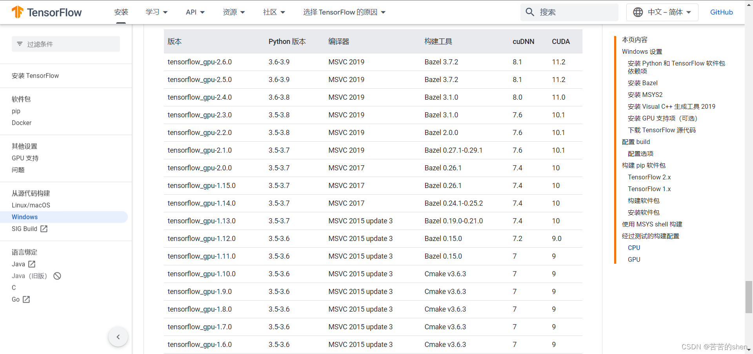Jump to 构建 pip 软件包 section
The image size is (753, 354).
[x=644, y=165]
